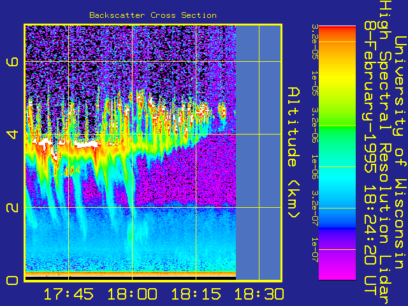
Task: Click the 3.2e-07 colorbar label
Action: coord(314,208)
